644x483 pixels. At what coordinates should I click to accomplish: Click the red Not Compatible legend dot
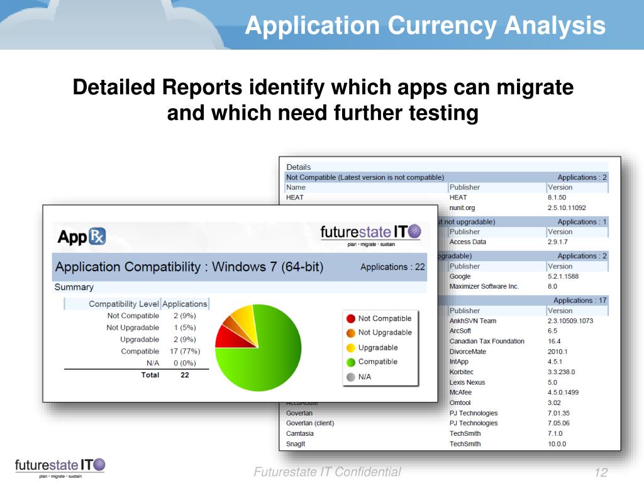(351, 319)
